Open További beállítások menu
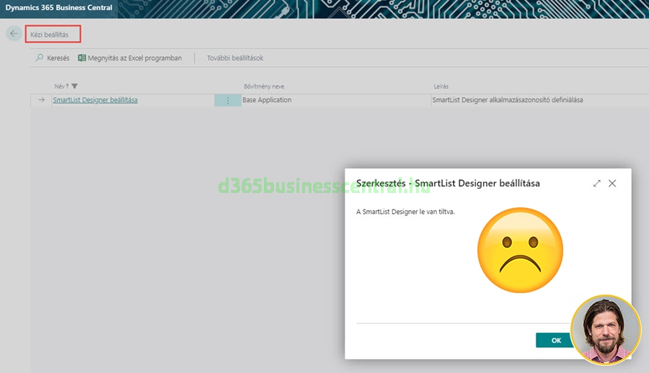The width and height of the screenshot is (649, 373). click(235, 58)
